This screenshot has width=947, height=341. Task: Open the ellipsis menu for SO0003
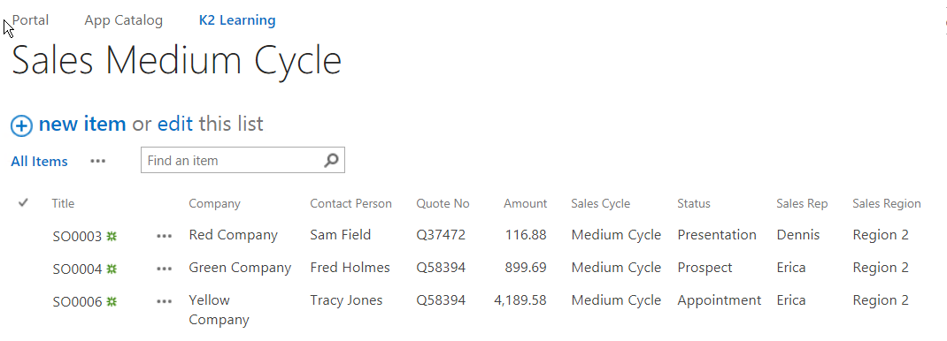coord(165,236)
